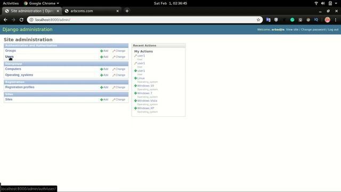Click Add next to Computers
This screenshot has height=192, width=341.
pyautogui.click(x=104, y=69)
